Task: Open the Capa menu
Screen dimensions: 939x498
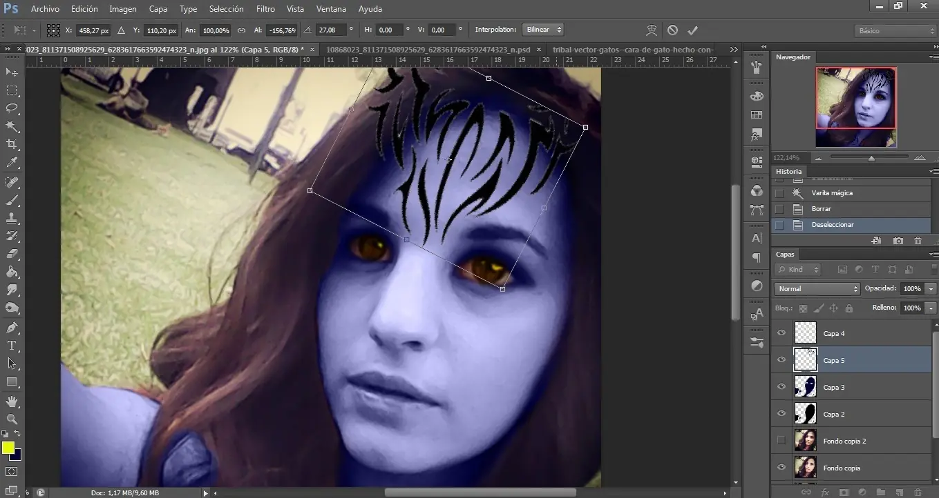Action: coord(158,9)
